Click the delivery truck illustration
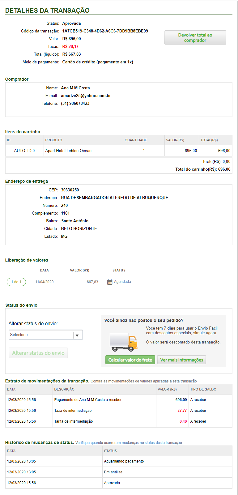 coord(124,342)
